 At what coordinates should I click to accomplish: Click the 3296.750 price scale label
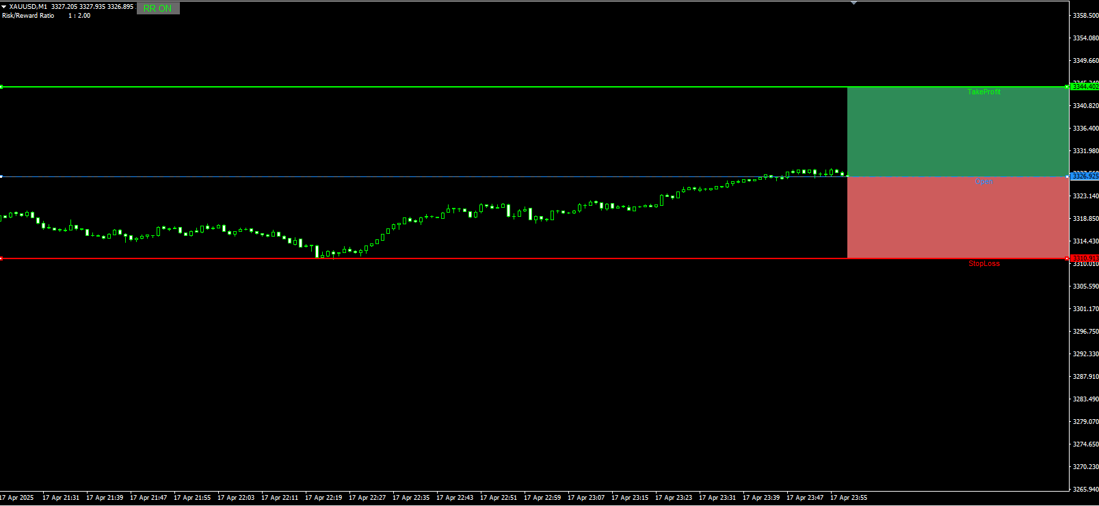tap(1085, 331)
